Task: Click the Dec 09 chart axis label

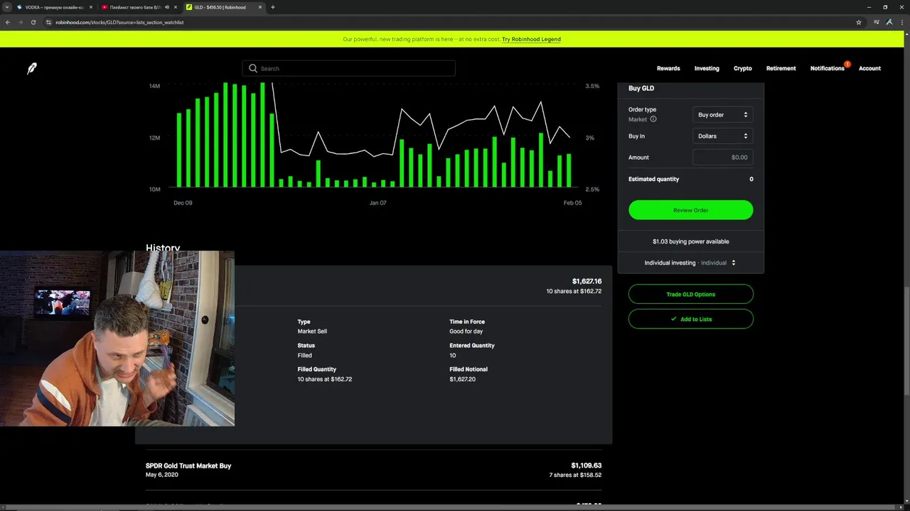Action: (183, 203)
